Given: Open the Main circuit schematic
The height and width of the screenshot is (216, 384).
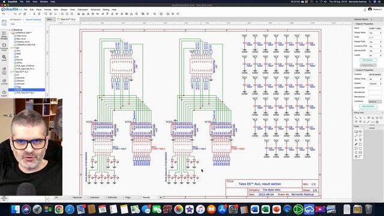Looking at the screenshot, I should point(20,38).
